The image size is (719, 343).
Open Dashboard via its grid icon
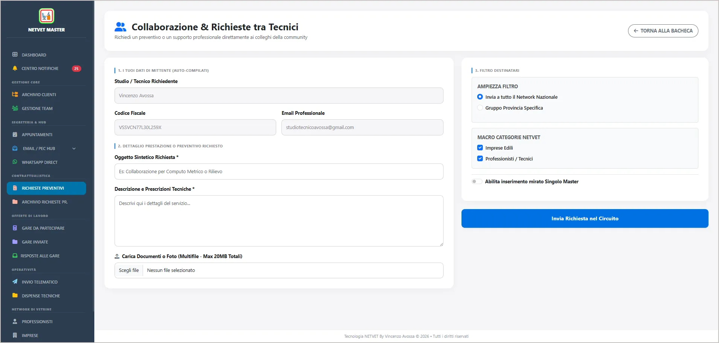[15, 55]
